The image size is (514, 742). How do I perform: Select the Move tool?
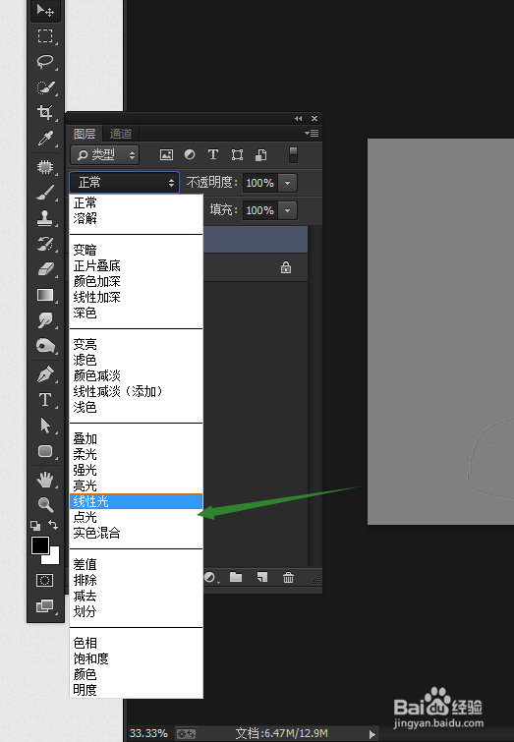(45, 10)
